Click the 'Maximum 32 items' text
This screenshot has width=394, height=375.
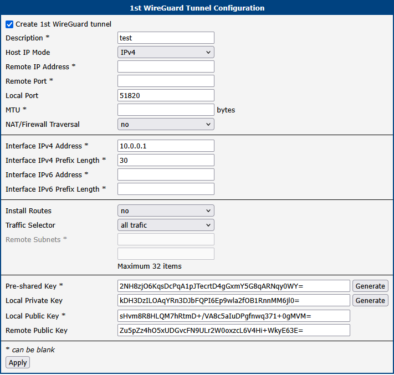point(150,266)
